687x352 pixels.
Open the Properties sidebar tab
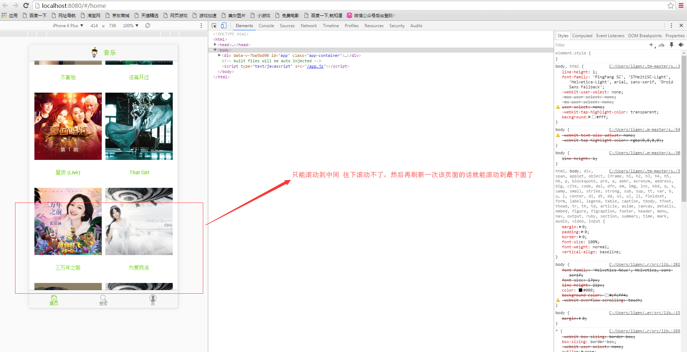click(675, 36)
